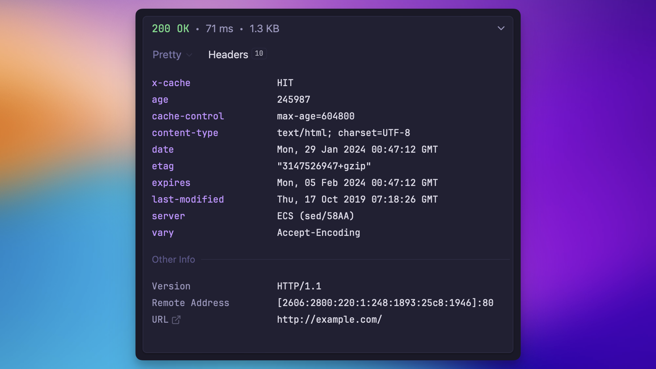This screenshot has width=656, height=369.
Task: Select the last-modified header name
Action: click(188, 199)
